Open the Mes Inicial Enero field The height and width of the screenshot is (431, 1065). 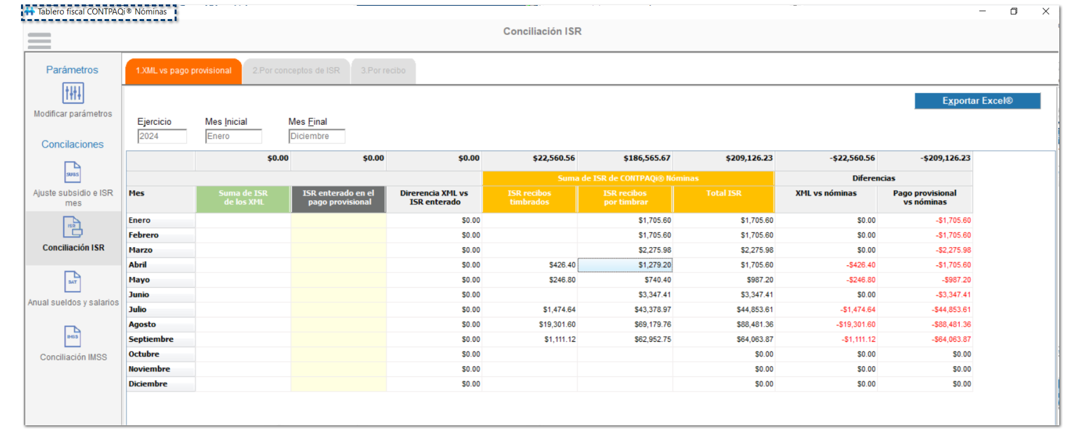(233, 136)
